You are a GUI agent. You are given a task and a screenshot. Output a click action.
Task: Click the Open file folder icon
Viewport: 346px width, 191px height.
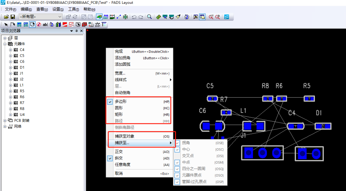(x=6, y=17)
